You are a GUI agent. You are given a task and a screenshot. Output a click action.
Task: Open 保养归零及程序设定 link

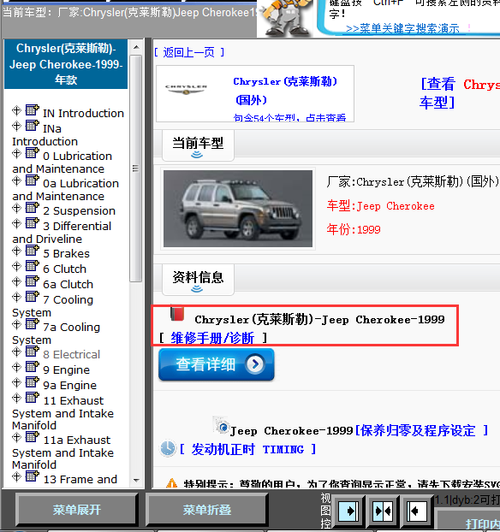pos(421,430)
